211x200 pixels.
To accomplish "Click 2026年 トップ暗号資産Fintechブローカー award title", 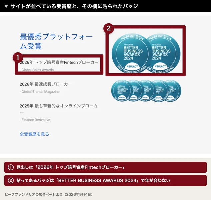I will [59, 62].
